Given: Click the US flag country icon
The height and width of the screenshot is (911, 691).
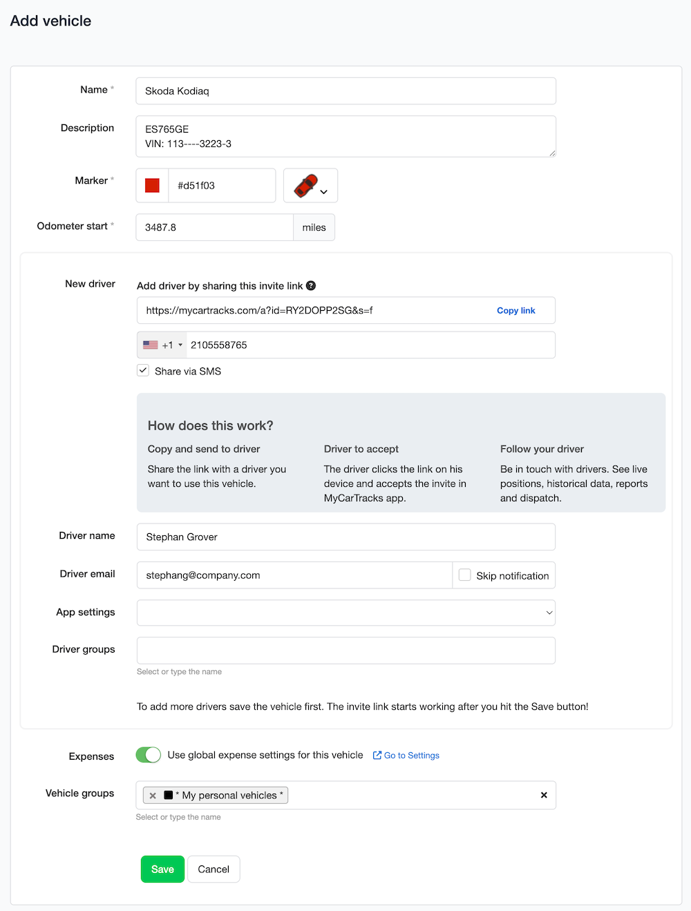Looking at the screenshot, I should coord(150,345).
